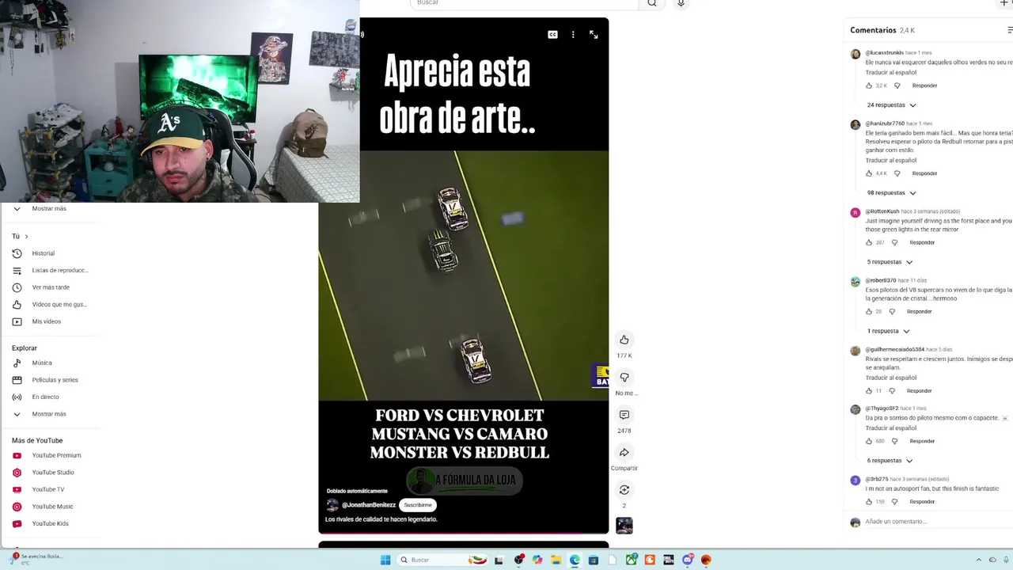Like the @3rb275 comment
The image size is (1013, 570).
[869, 502]
